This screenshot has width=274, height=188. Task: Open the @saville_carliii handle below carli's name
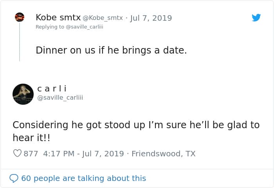point(60,98)
